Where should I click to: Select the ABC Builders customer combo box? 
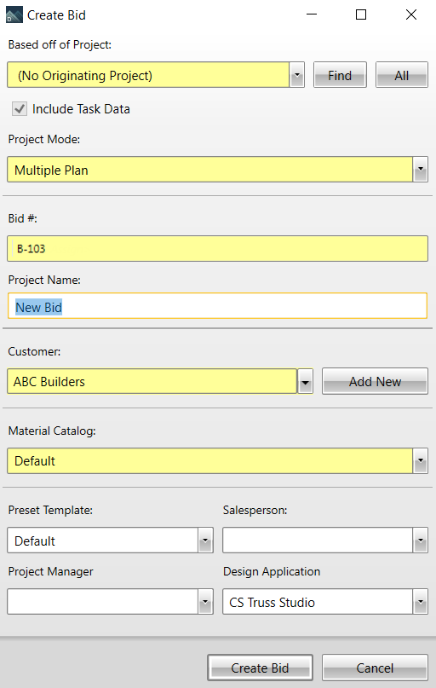click(x=152, y=381)
